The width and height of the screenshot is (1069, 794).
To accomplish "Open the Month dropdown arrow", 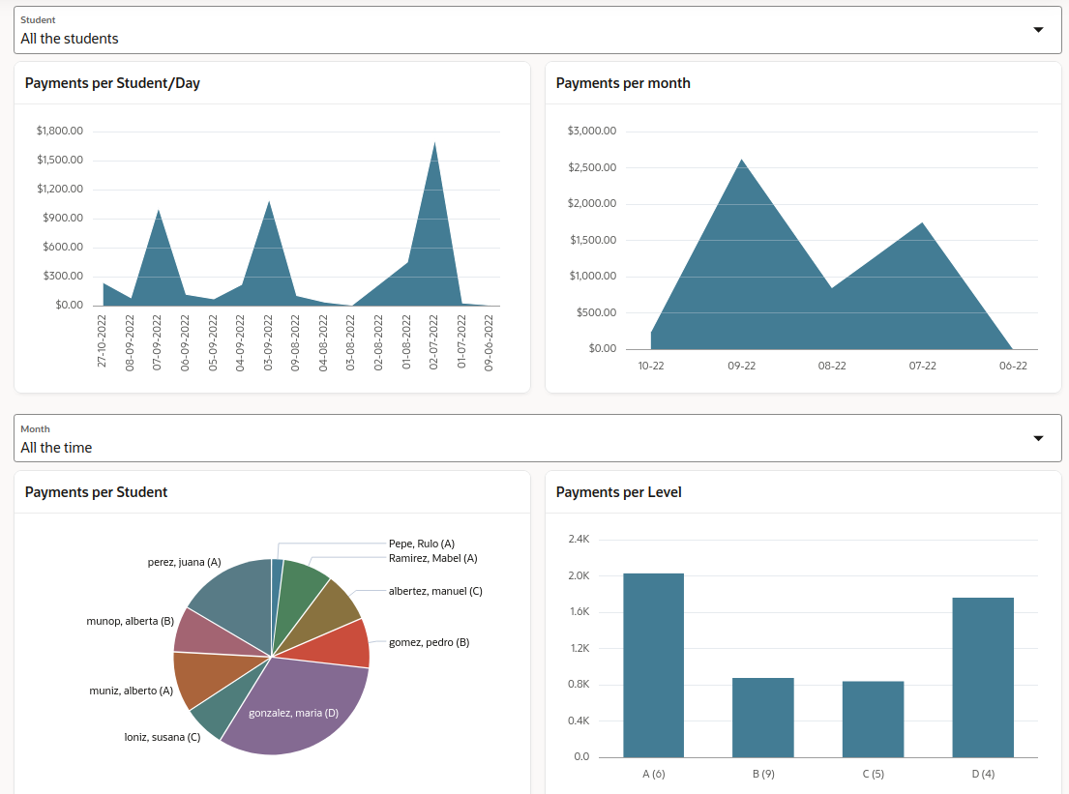I will 1039,439.
